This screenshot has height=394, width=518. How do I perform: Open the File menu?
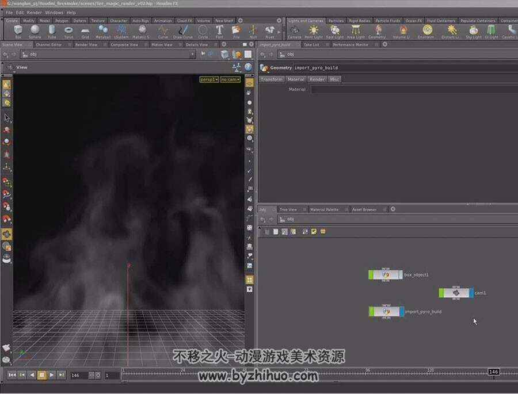[9, 13]
